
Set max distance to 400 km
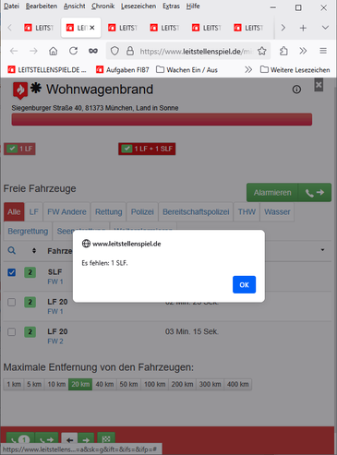point(238,384)
